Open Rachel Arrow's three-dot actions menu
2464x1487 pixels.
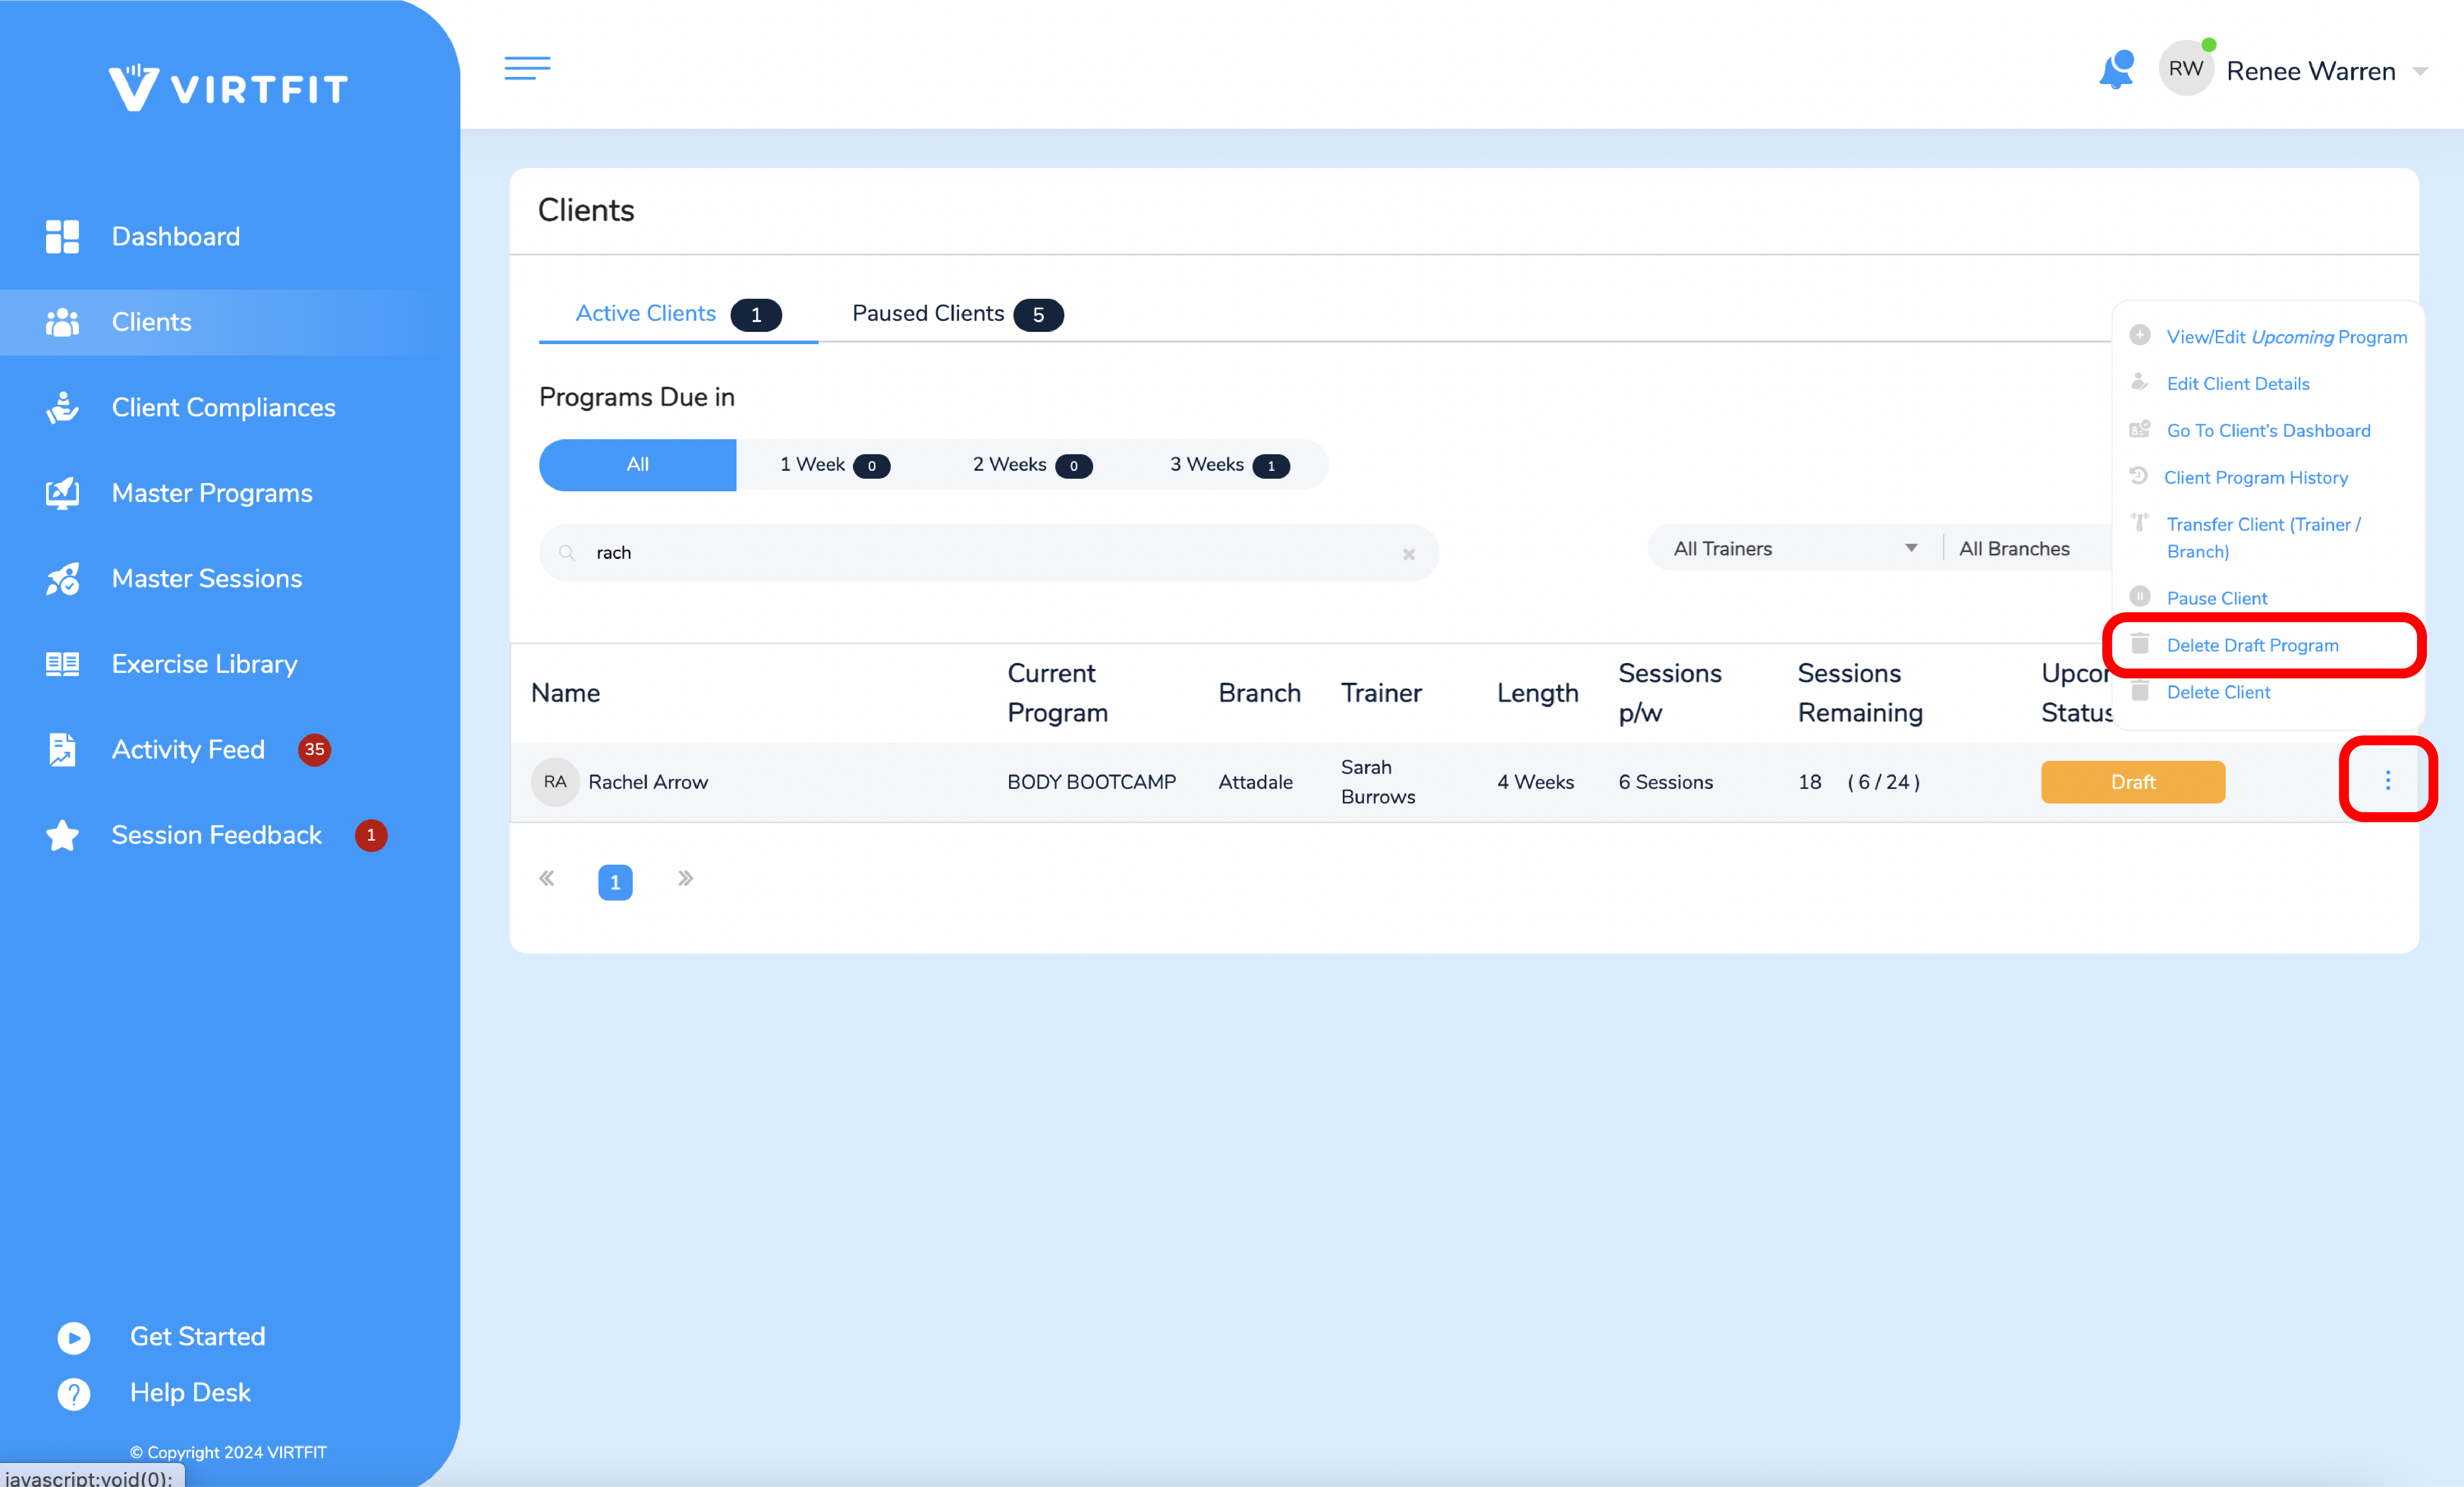pyautogui.click(x=2387, y=781)
